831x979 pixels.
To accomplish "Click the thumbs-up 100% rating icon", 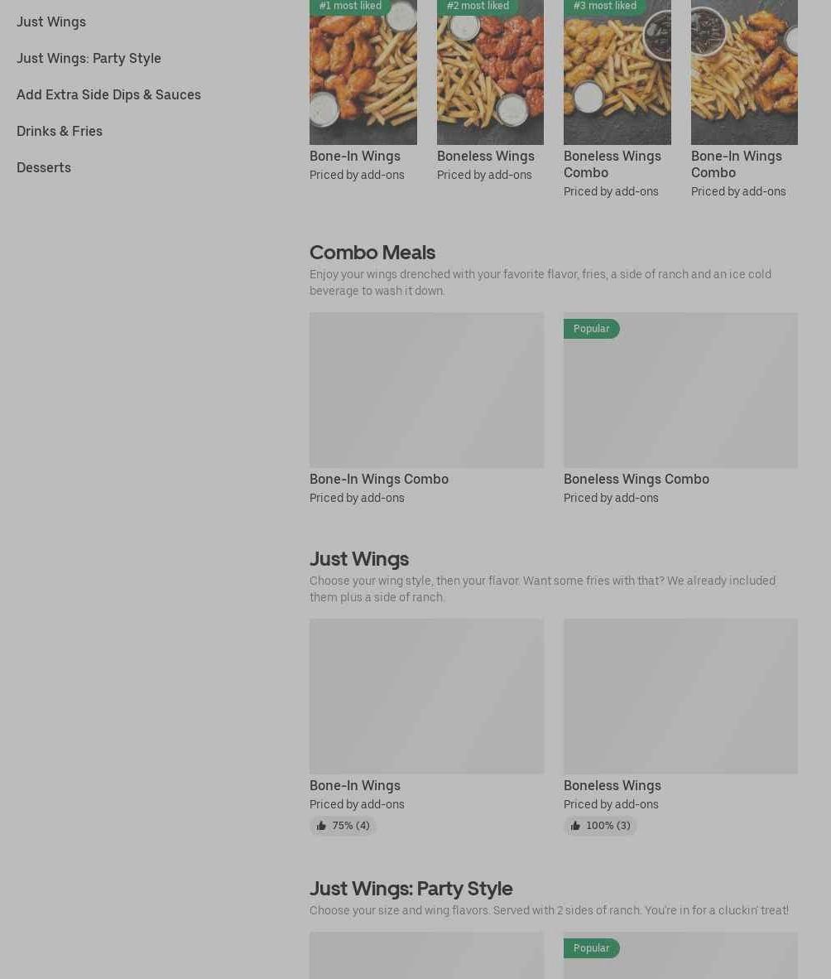I will click(575, 826).
